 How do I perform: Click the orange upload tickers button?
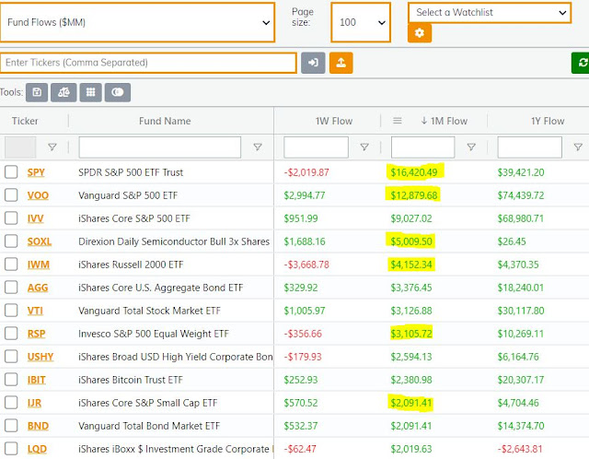[341, 63]
